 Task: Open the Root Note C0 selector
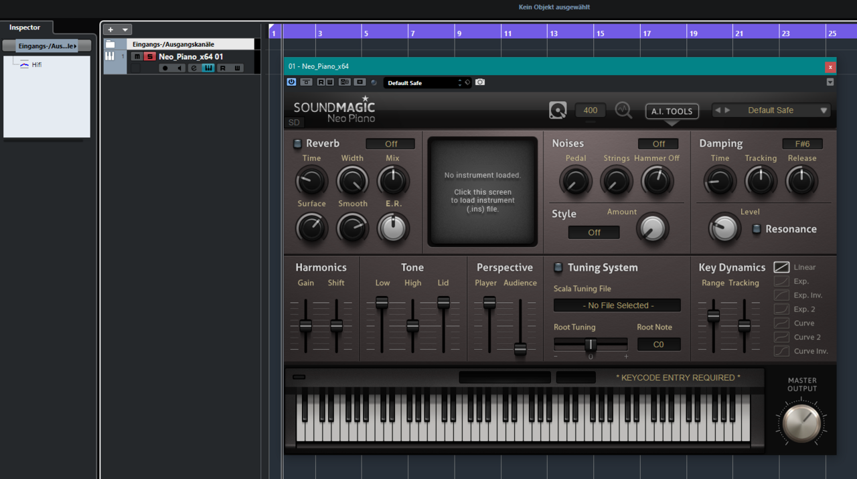[x=658, y=344]
